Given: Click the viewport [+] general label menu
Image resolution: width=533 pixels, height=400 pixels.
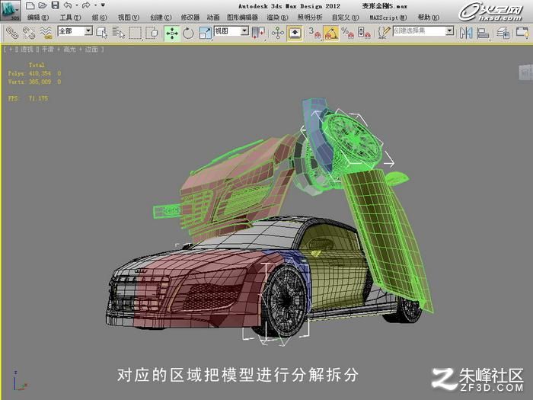Looking at the screenshot, I should (x=11, y=50).
